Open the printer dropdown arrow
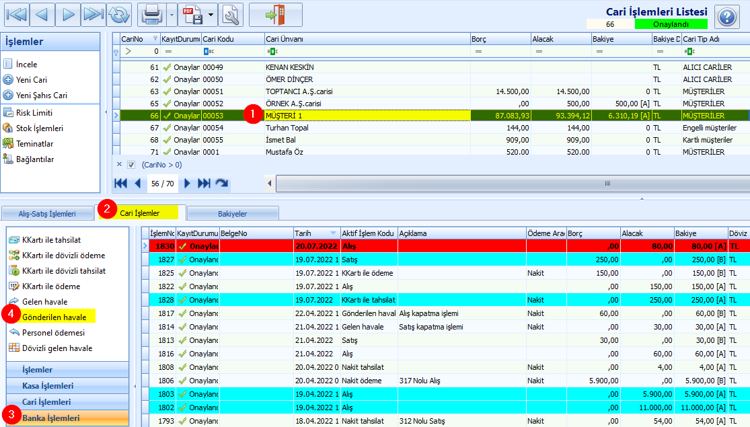 [172, 15]
